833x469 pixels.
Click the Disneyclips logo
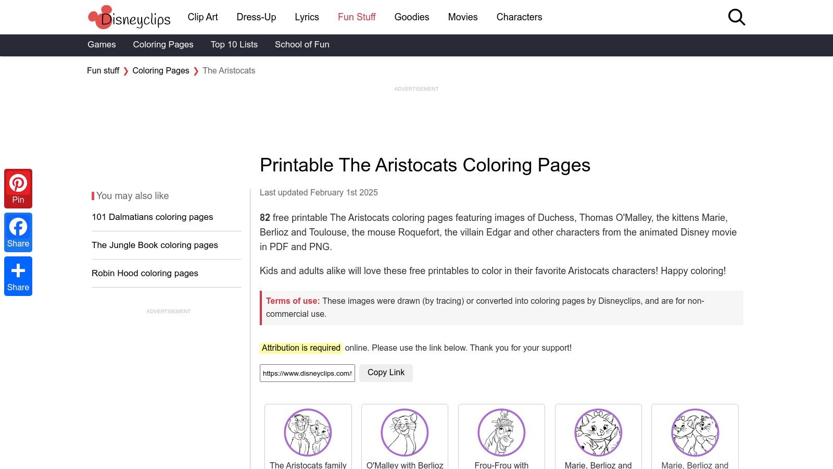pyautogui.click(x=129, y=17)
